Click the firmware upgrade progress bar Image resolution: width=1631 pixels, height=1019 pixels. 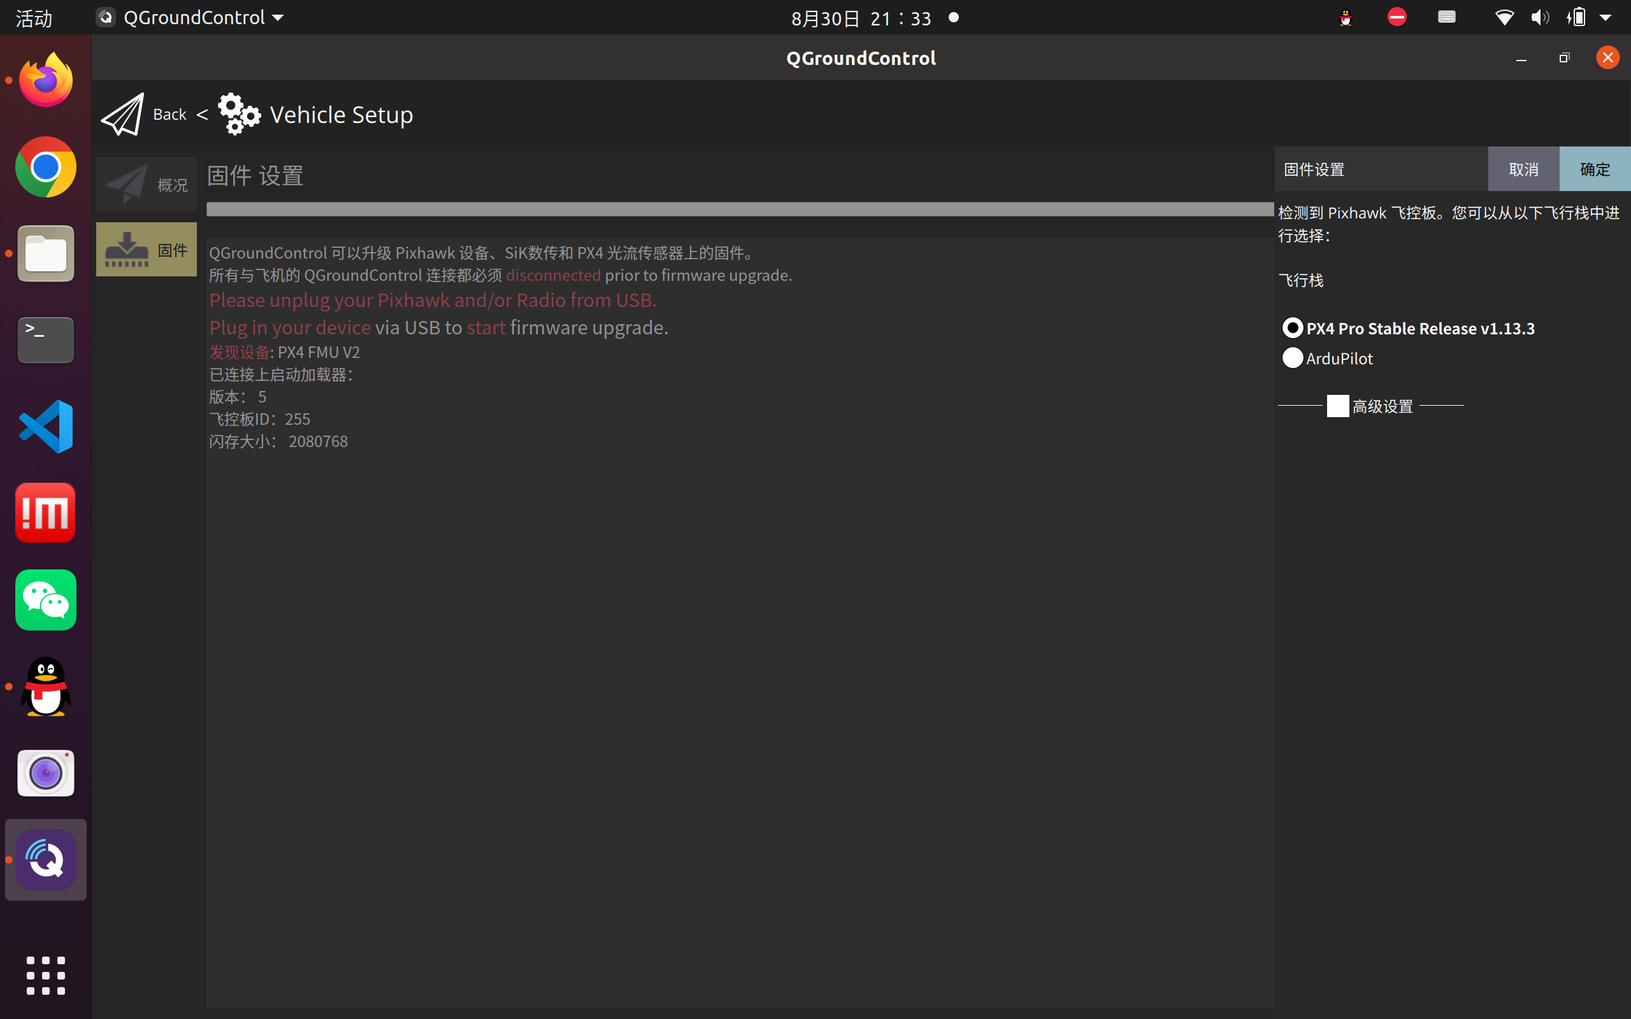[x=739, y=210]
